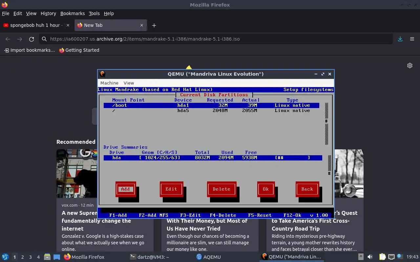Click the Ok button in the installer
The width and height of the screenshot is (420, 262).
(266, 189)
